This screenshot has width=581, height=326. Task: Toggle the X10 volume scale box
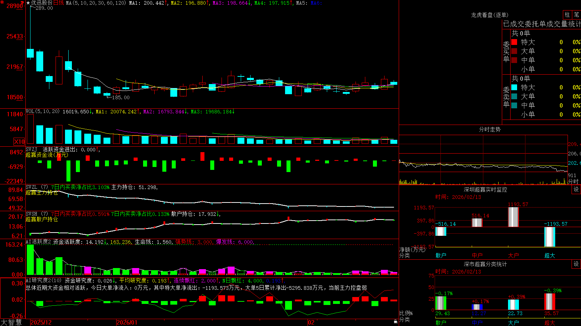pyautogui.click(x=19, y=142)
